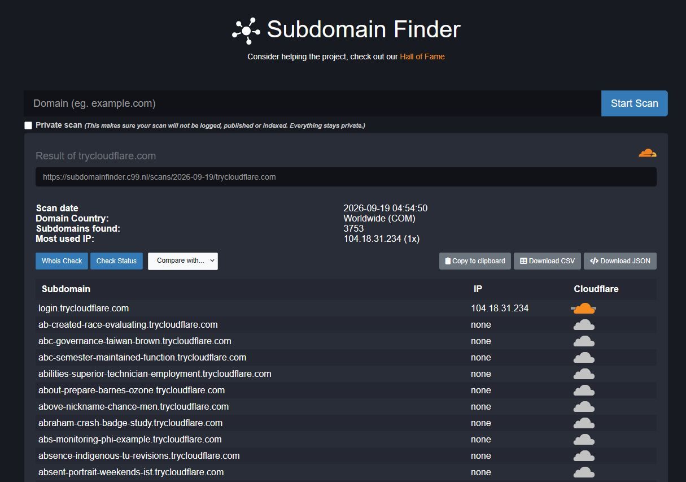This screenshot has height=482, width=686.
Task: Click gray cloud icon for about-prepare-barnes-ozone row
Action: click(584, 390)
